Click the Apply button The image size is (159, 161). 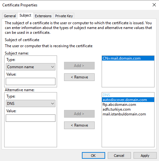[145, 156]
